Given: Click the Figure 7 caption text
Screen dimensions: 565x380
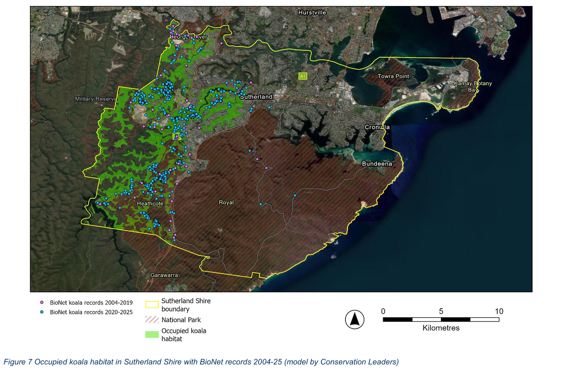Looking at the screenshot, I should pyautogui.click(x=201, y=362).
